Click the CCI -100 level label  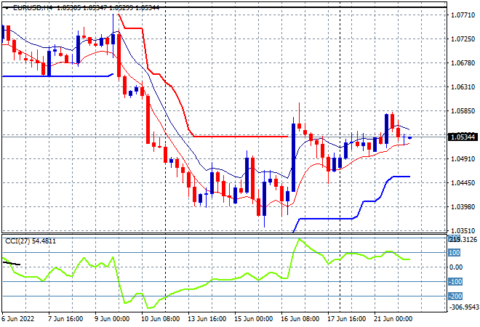[455, 282]
